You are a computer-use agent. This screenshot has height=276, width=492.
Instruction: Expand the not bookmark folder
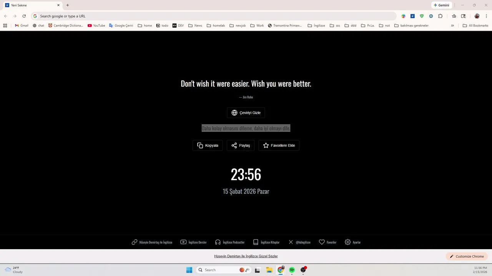tap(384, 26)
